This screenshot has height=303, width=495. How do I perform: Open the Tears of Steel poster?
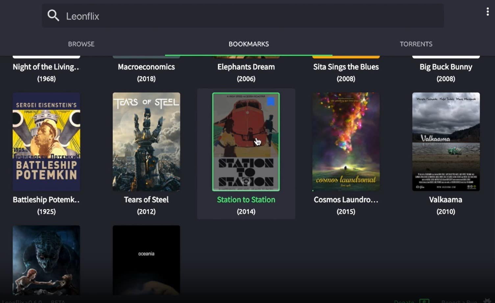(146, 142)
